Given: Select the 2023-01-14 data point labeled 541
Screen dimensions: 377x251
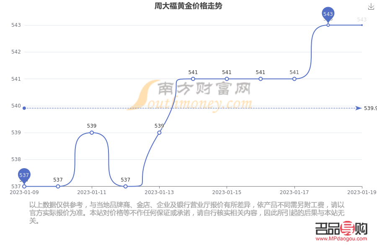Looking at the screenshot, I should click(193, 79).
